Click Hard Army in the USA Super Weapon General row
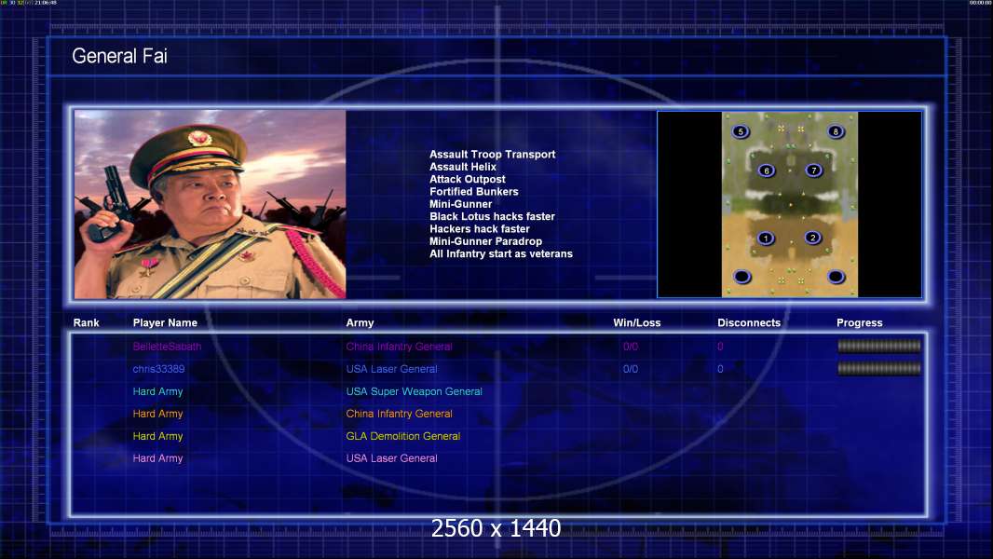This screenshot has height=559, width=993. tap(157, 391)
